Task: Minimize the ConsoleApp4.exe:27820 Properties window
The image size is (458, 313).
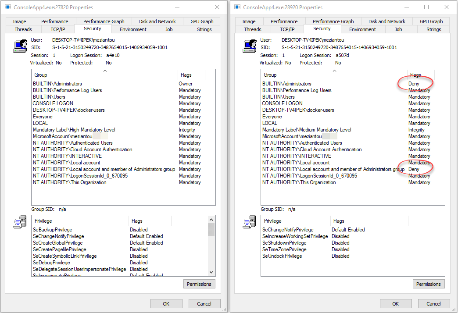Action: [x=177, y=7]
